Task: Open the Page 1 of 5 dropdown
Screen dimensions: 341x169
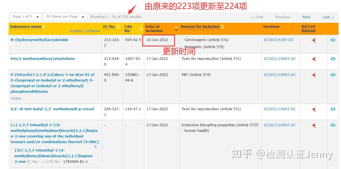Action: coord(25,17)
